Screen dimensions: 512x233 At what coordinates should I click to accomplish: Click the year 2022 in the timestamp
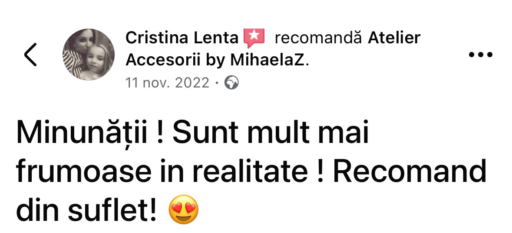[192, 83]
